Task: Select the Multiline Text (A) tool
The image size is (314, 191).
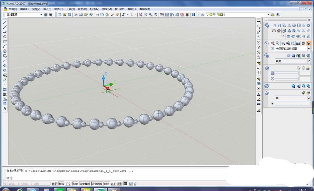Action: (5, 108)
